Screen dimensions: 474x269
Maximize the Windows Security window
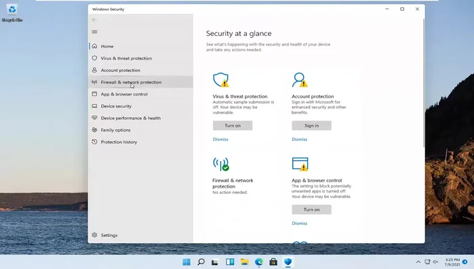402,9
